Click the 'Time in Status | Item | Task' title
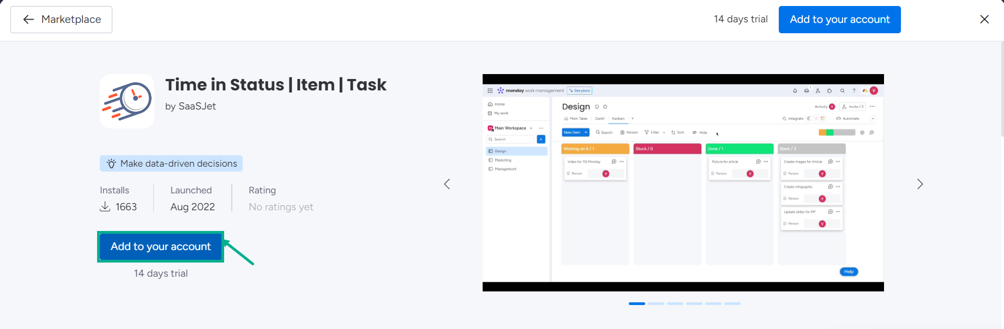 [x=276, y=85]
